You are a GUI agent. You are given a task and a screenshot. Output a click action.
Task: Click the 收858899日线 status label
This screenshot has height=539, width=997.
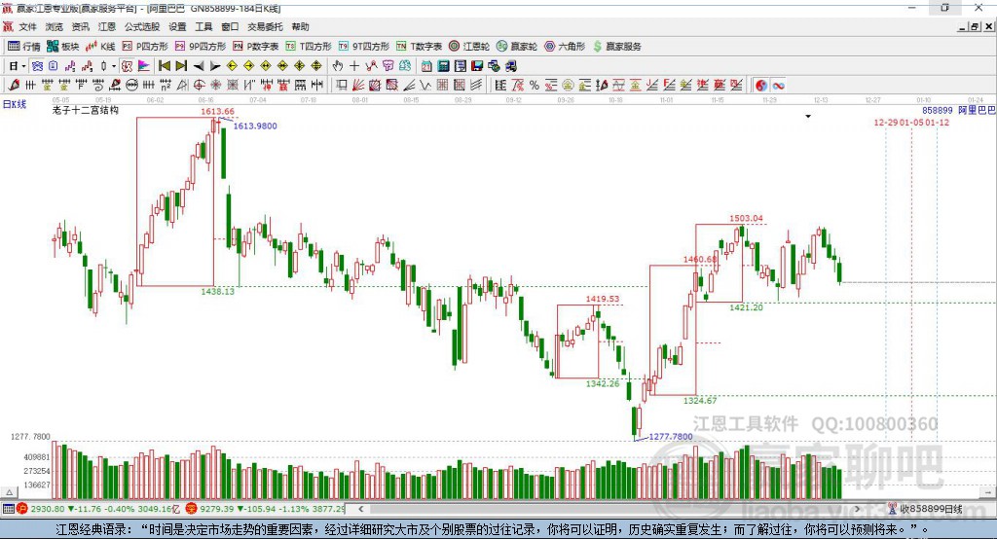[931, 509]
